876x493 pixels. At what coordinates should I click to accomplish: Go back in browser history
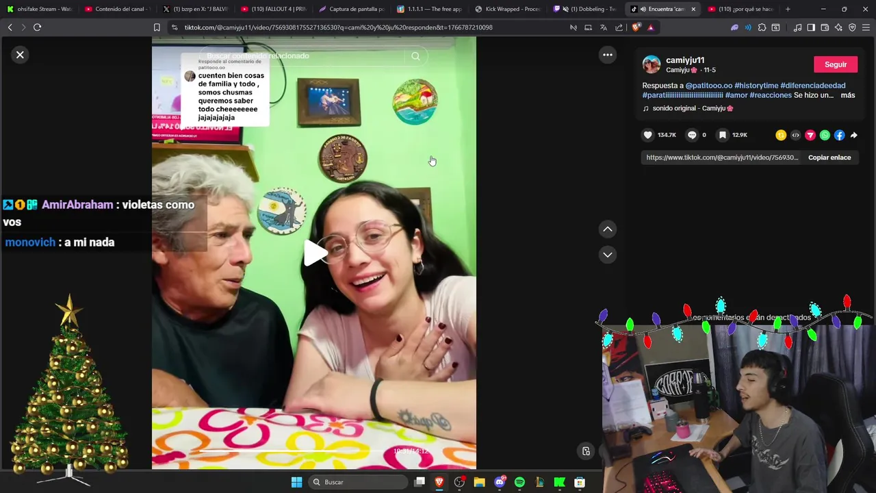pyautogui.click(x=10, y=27)
